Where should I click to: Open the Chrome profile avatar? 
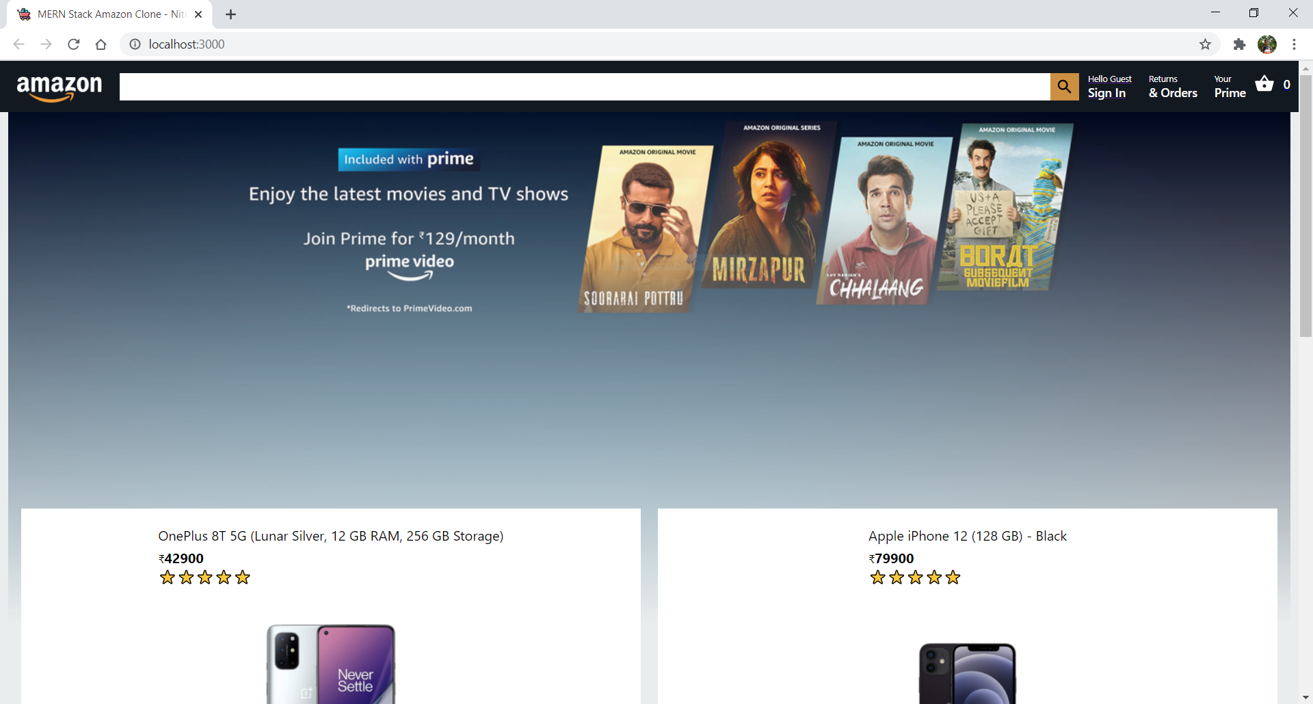tap(1267, 44)
